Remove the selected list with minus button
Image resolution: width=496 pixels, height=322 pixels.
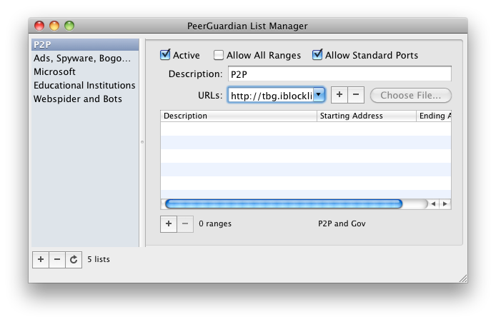pyautogui.click(x=57, y=260)
